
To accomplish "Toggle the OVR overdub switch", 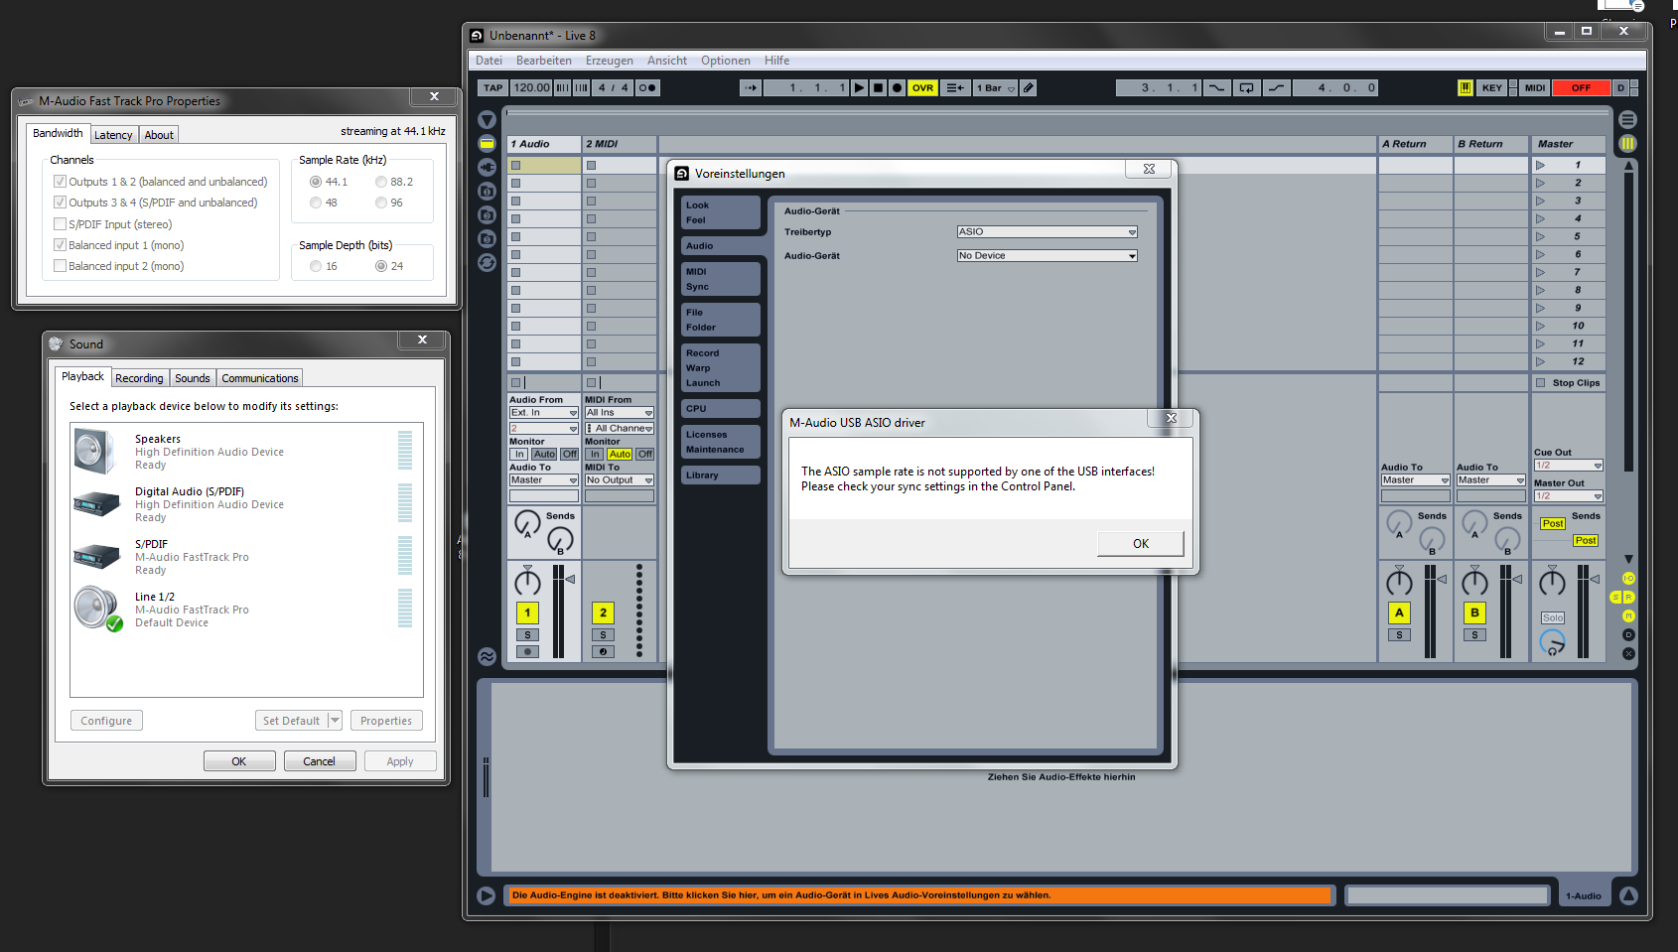I will 922,88.
